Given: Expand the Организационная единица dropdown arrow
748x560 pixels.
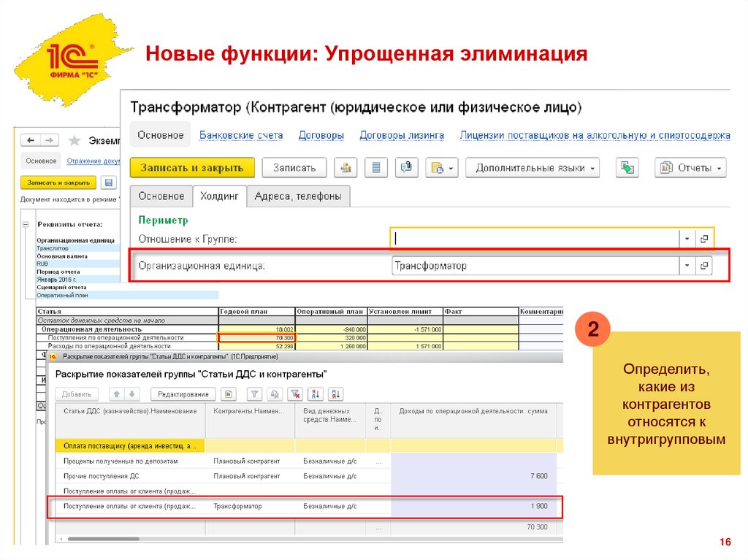Looking at the screenshot, I should 687,266.
